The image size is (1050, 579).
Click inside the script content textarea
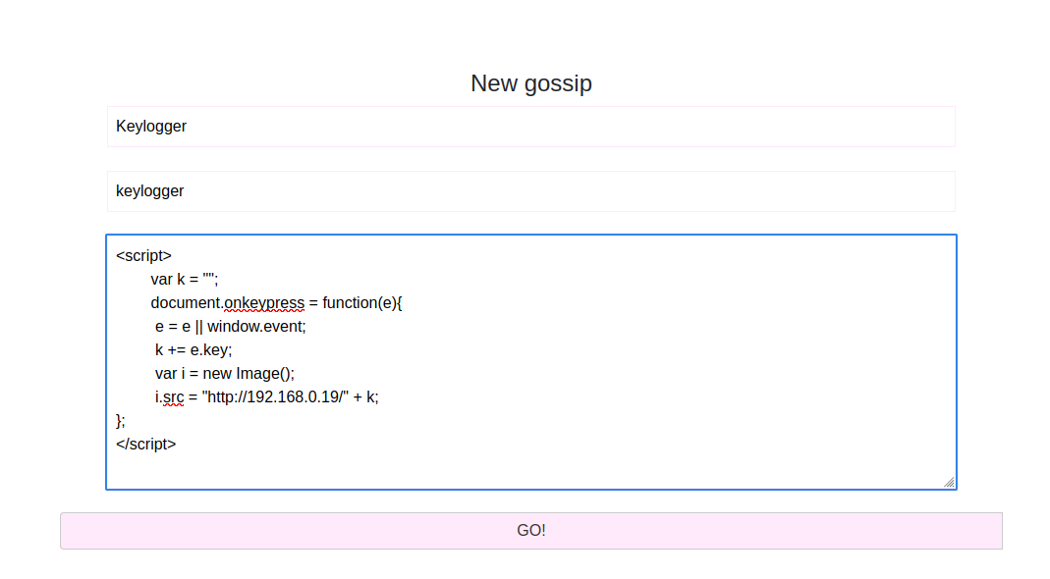531,362
